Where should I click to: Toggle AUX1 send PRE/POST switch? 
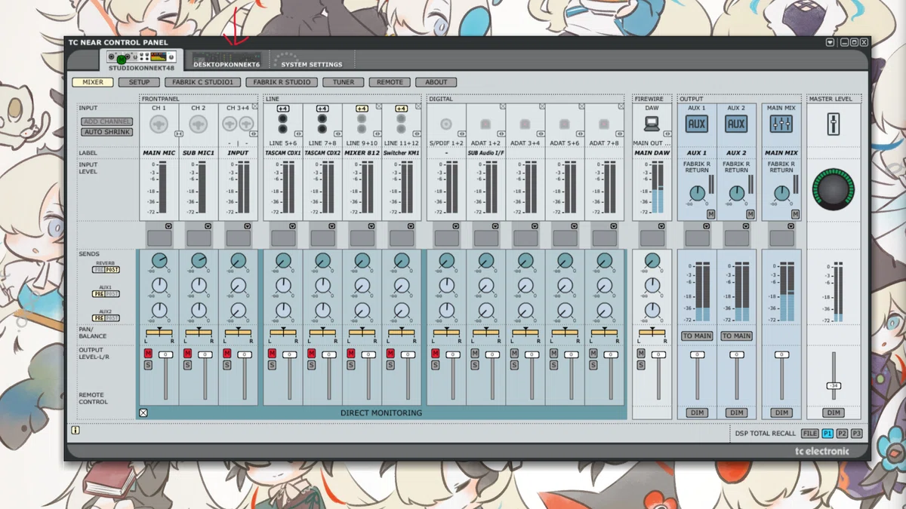pyautogui.click(x=106, y=293)
